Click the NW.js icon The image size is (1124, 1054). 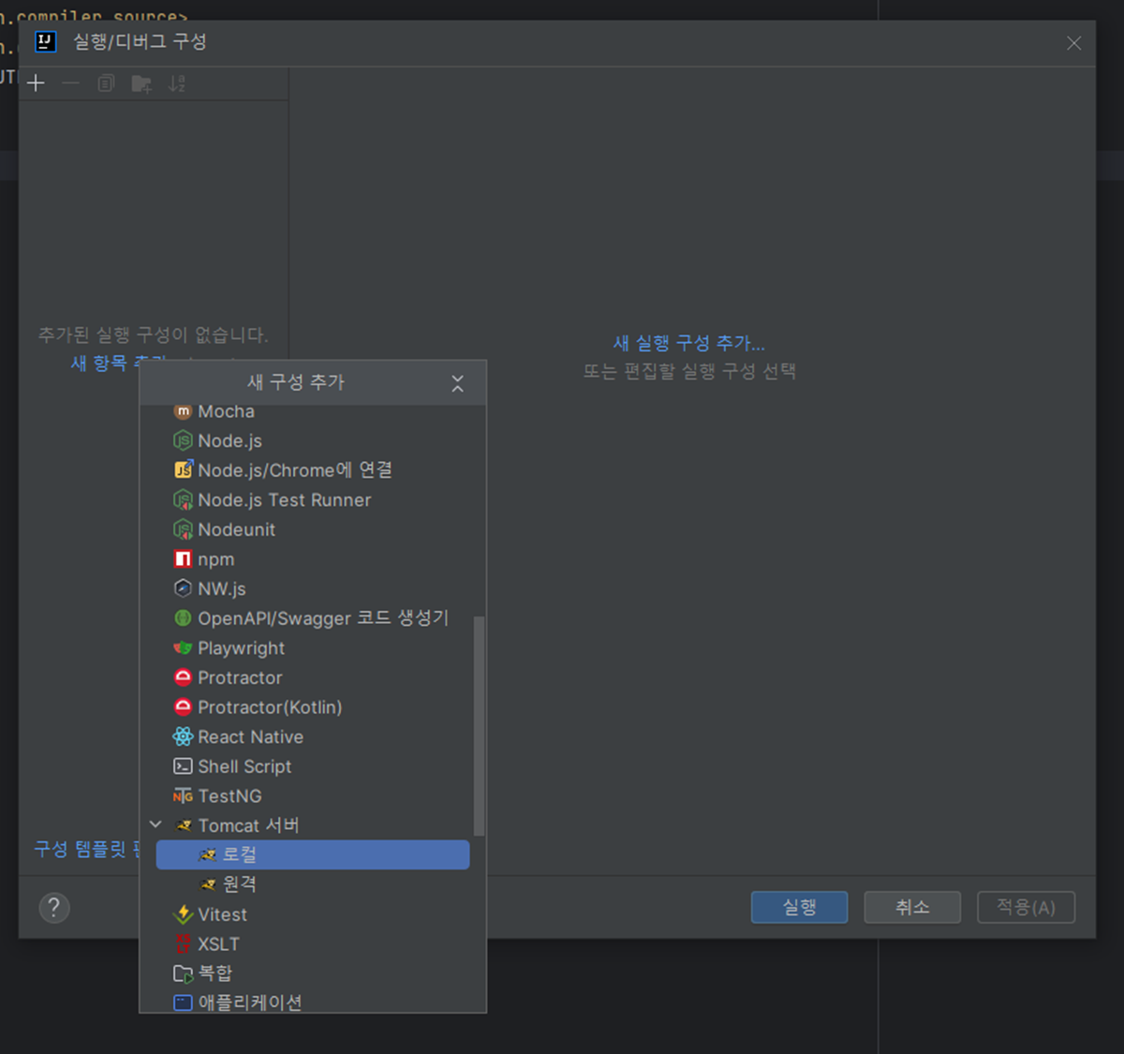point(184,588)
